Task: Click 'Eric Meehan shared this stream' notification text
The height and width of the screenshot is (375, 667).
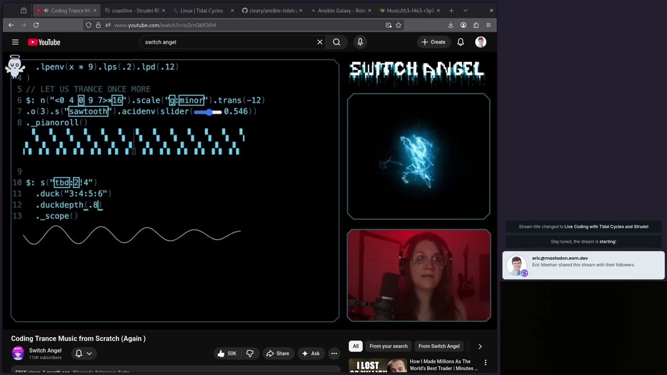Action: [583, 265]
